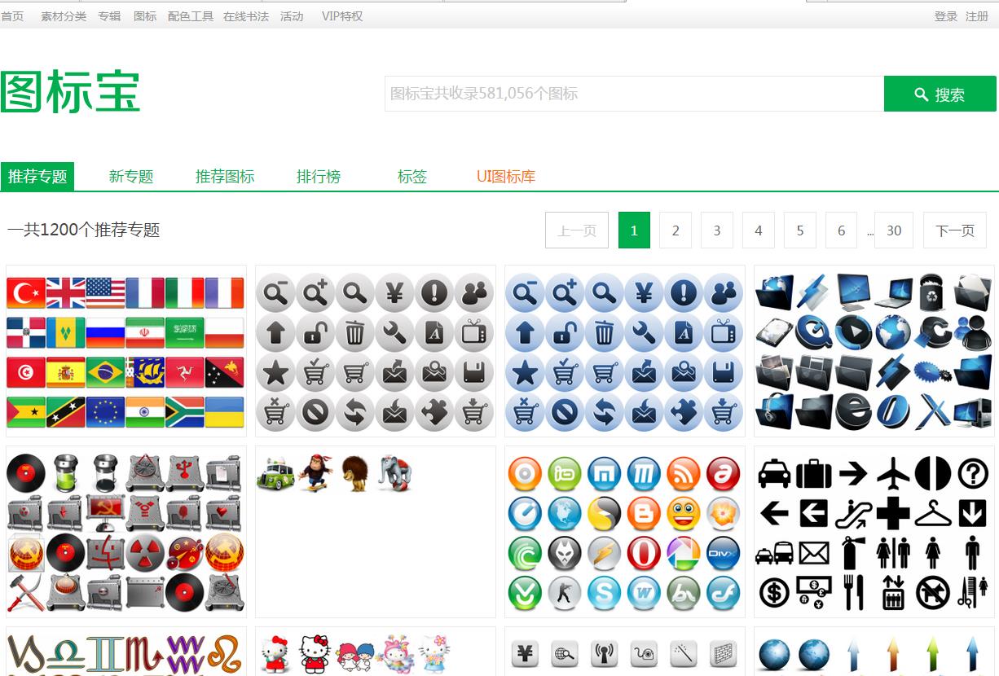Select the United Kingdom flag icon
The height and width of the screenshot is (676, 999).
coord(66,293)
